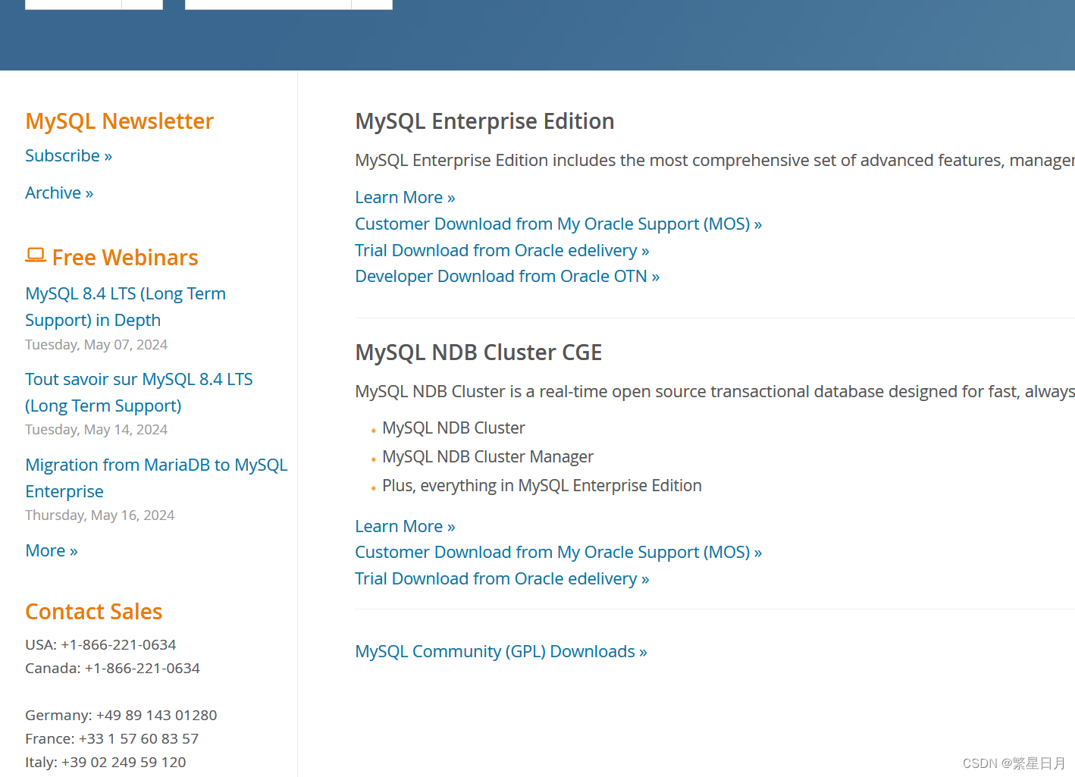Click Learn More under MySQL Enterprise Edition
The height and width of the screenshot is (777, 1075).
405,197
